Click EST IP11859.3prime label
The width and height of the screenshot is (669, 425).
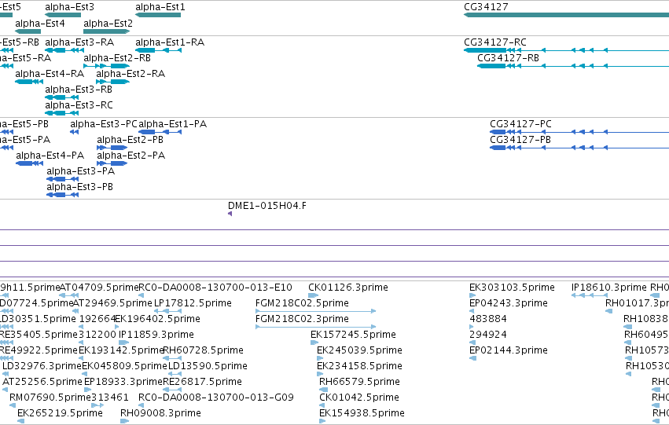click(x=156, y=335)
